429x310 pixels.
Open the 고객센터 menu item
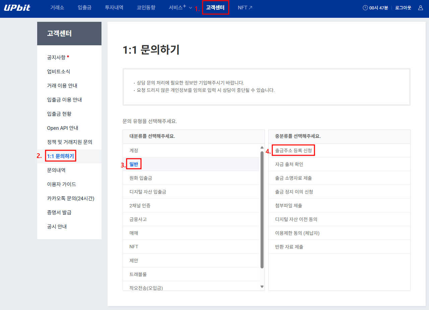click(x=215, y=7)
